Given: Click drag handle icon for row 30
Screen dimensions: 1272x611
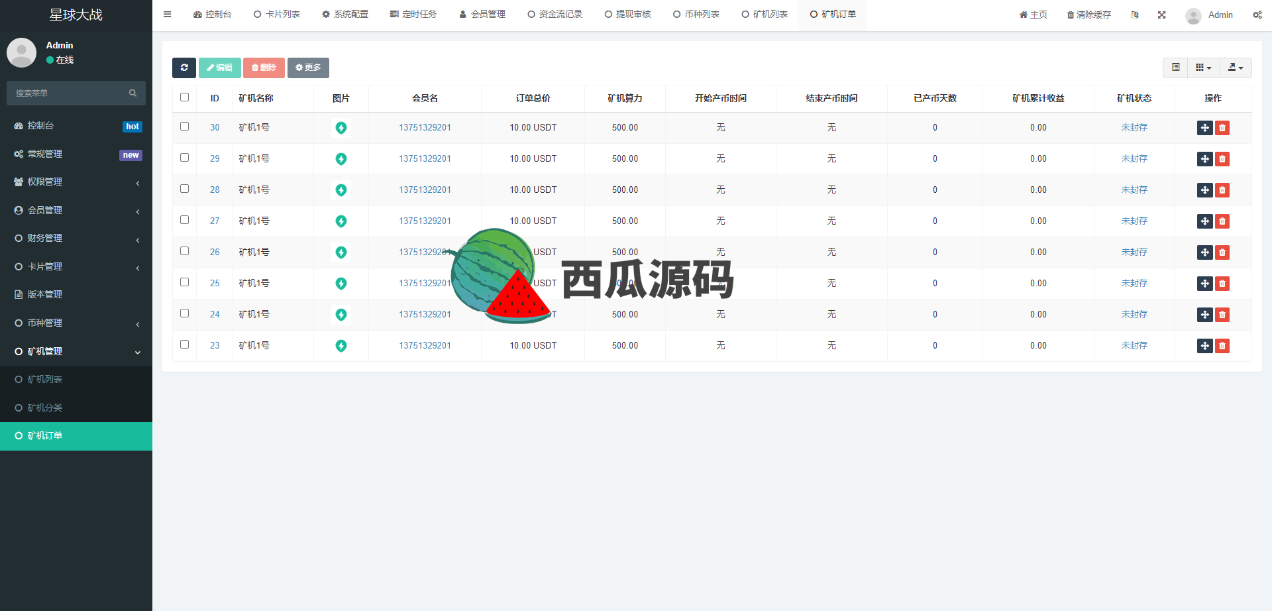Looking at the screenshot, I should (1205, 128).
